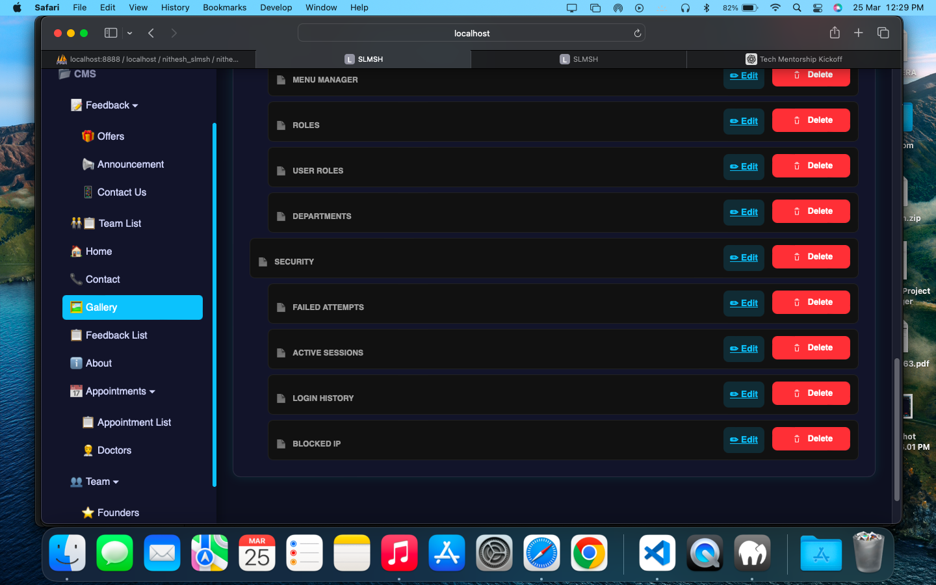The width and height of the screenshot is (936, 585).
Task: Switch to Tech Mentorship Kickoff tab
Action: (x=794, y=59)
